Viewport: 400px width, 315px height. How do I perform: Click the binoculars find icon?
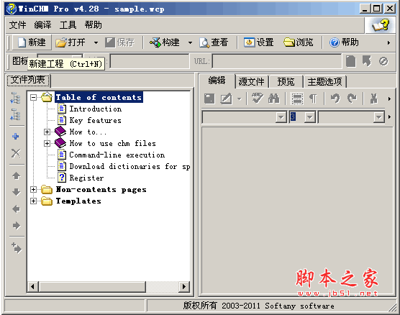point(273,99)
